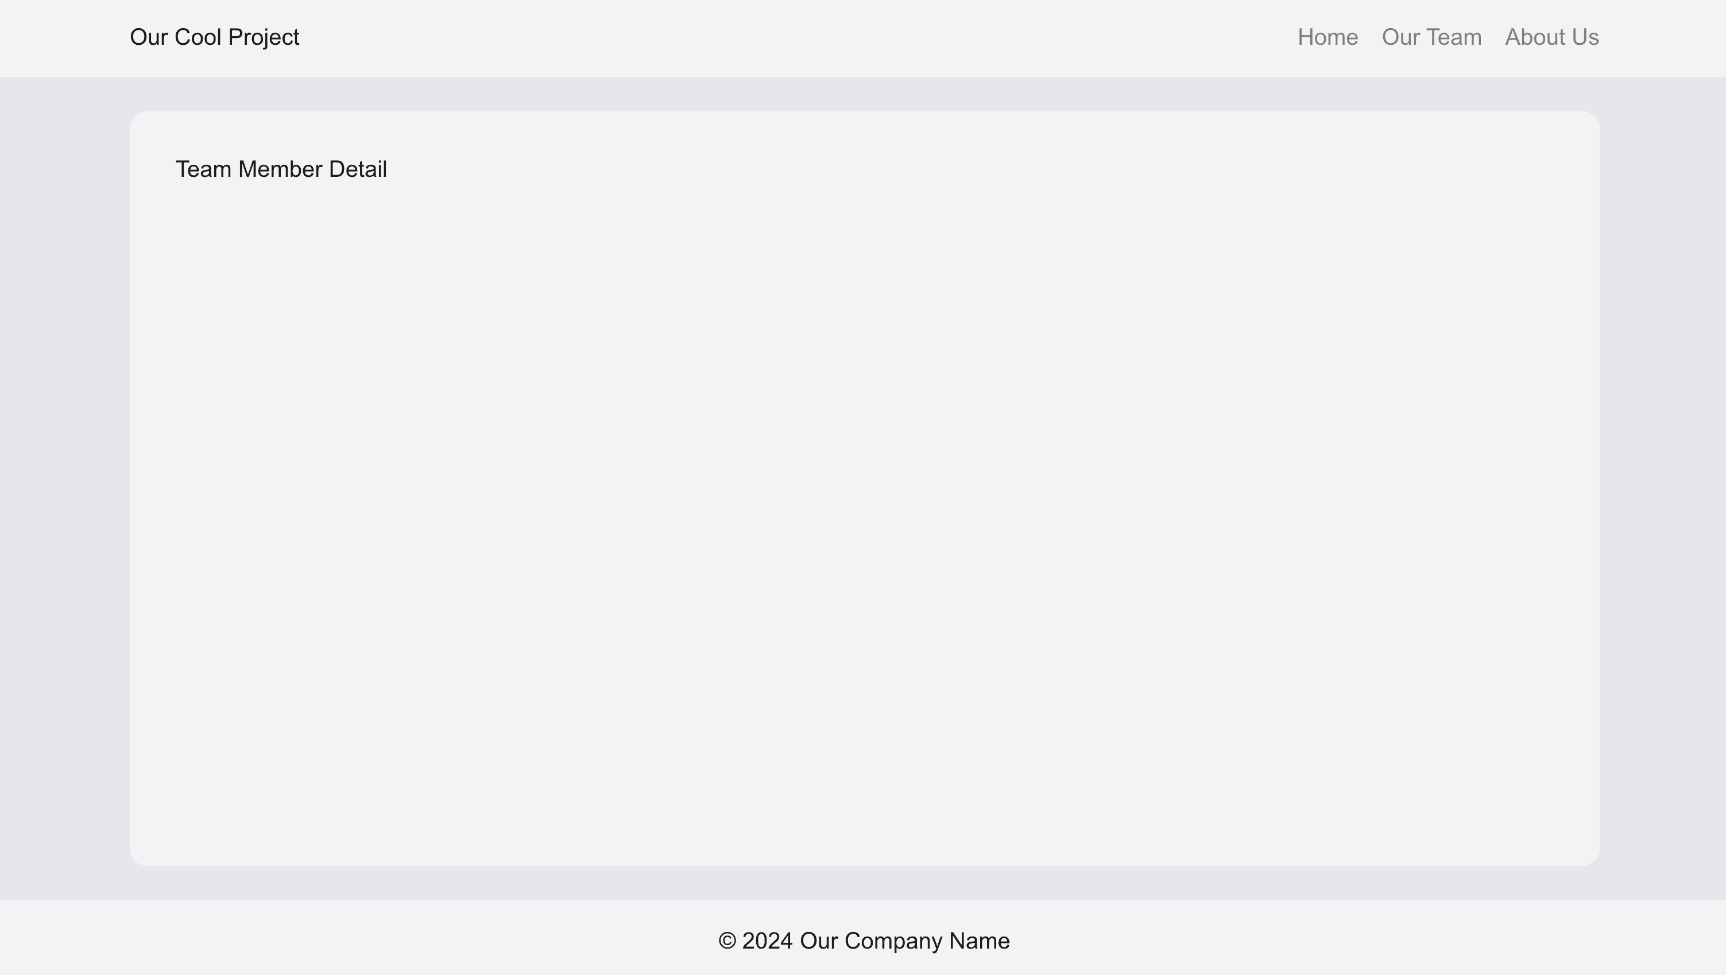Click the word Detail in the card heading
The height and width of the screenshot is (975, 1726).
pos(358,169)
